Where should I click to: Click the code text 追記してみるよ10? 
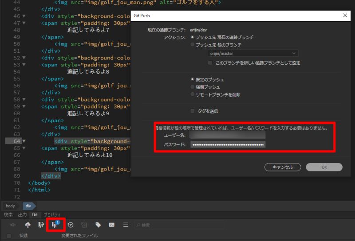click(90, 155)
